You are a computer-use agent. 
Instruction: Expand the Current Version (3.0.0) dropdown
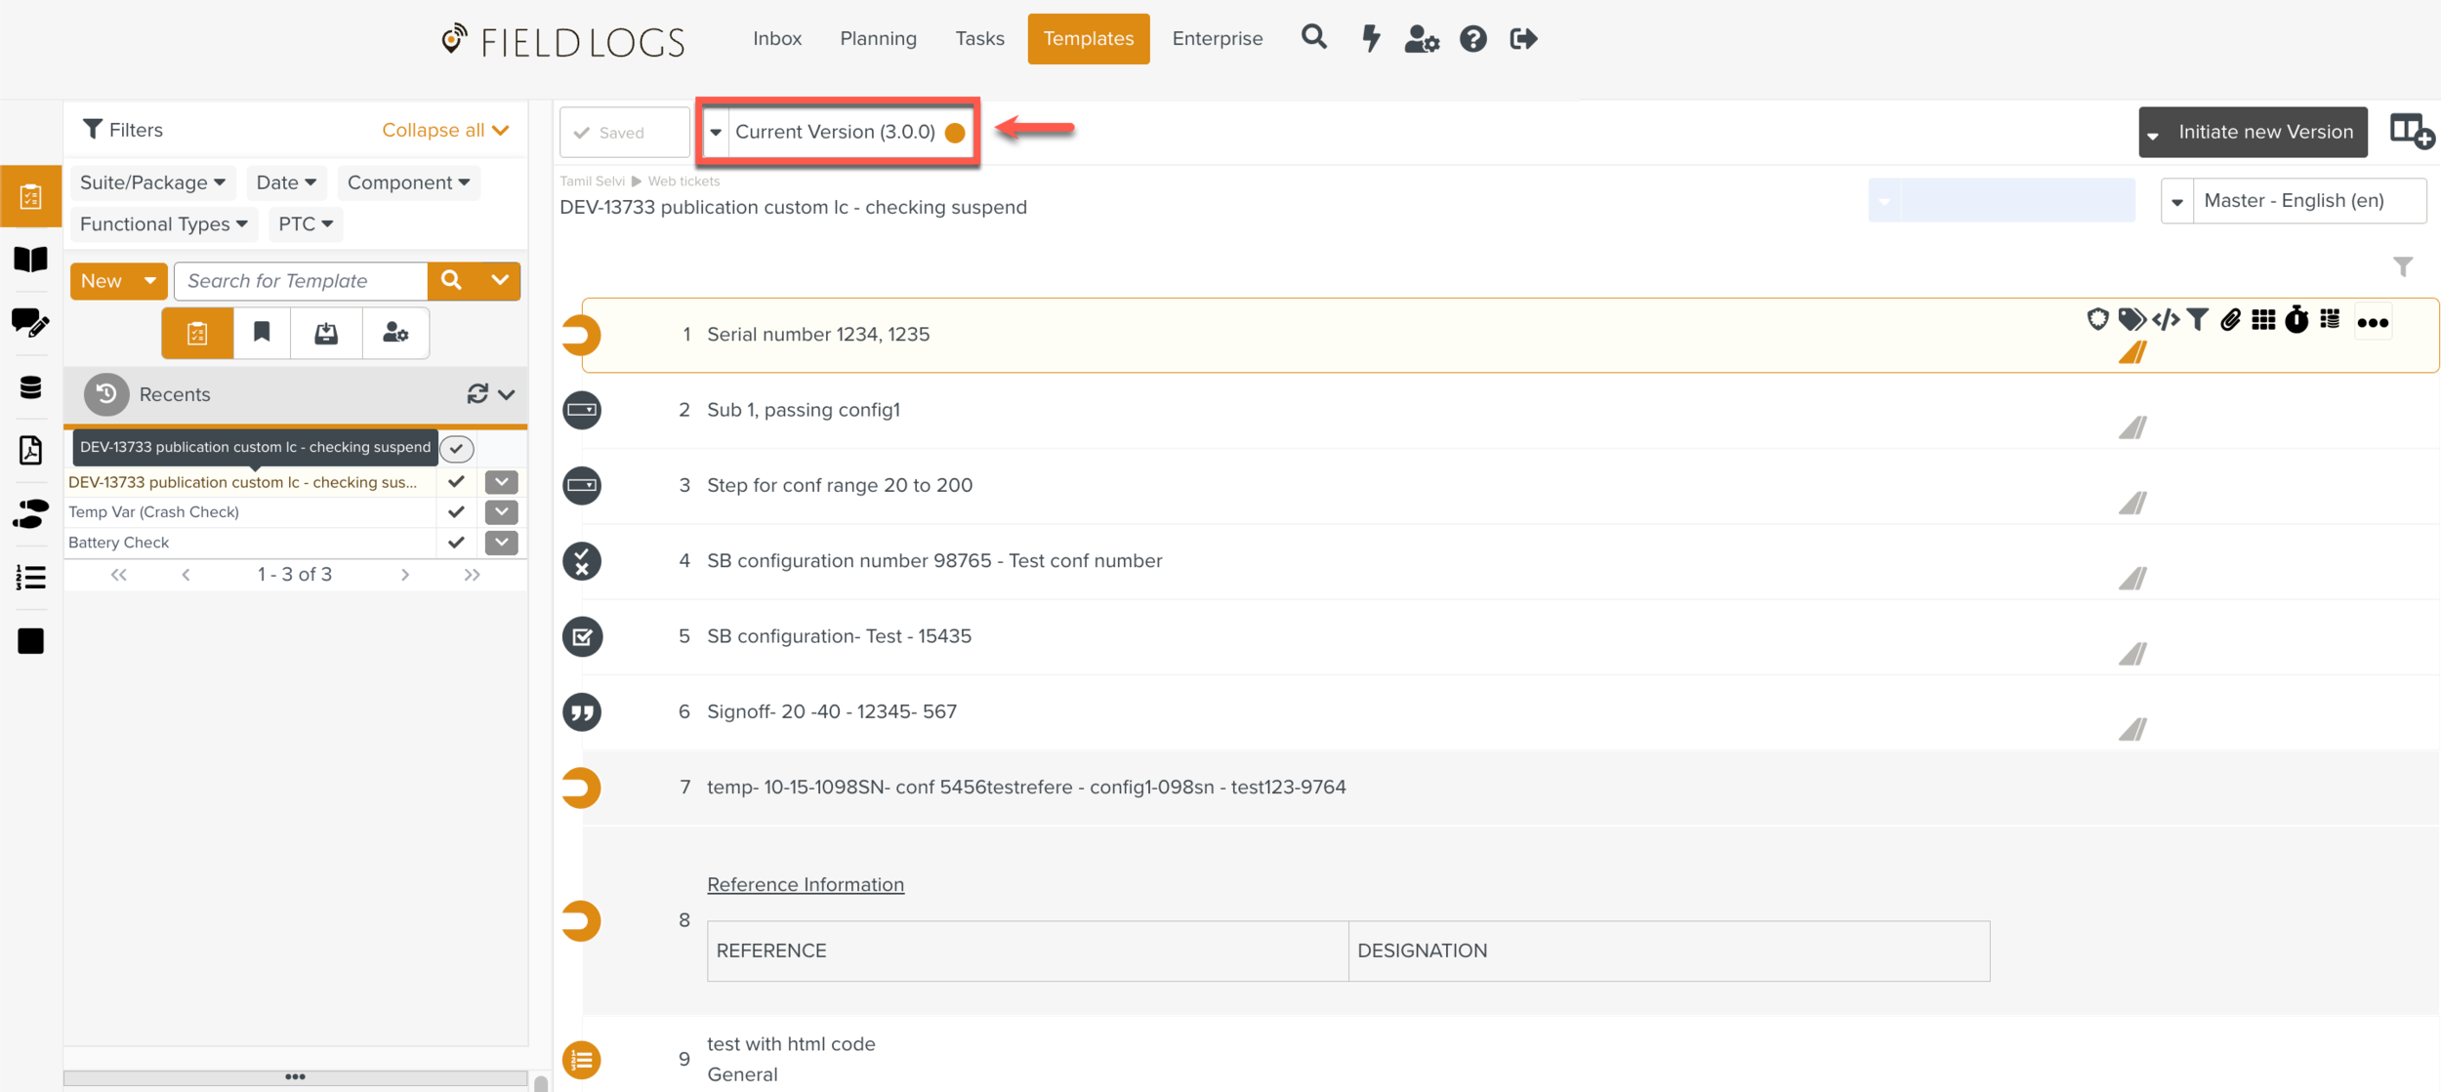pos(716,132)
